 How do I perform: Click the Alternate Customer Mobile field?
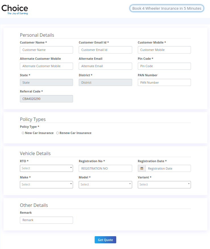[46, 66]
